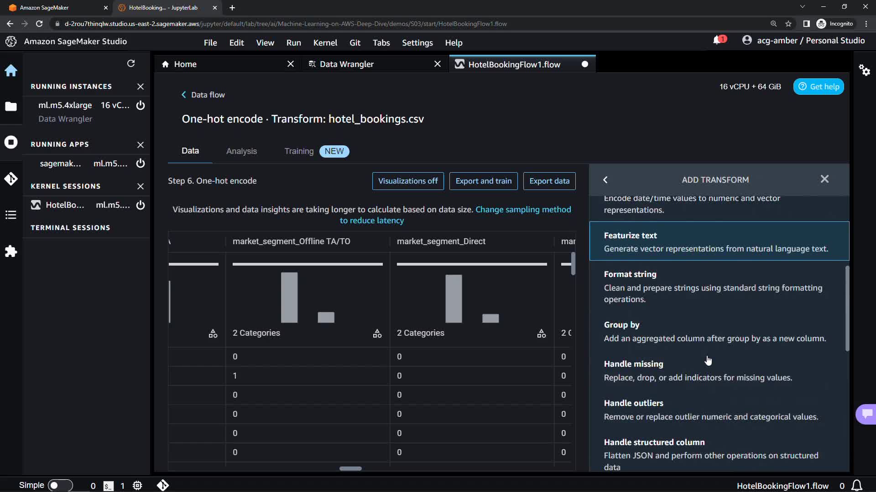Open the table of contents list icon
Screen dimensions: 876x492
pos(11,215)
